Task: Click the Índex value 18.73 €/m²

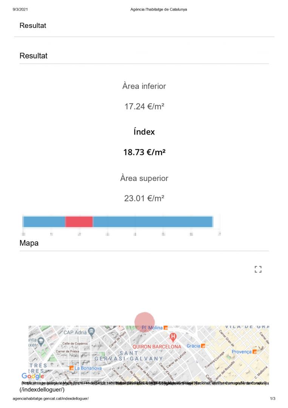Action: pyautogui.click(x=144, y=153)
